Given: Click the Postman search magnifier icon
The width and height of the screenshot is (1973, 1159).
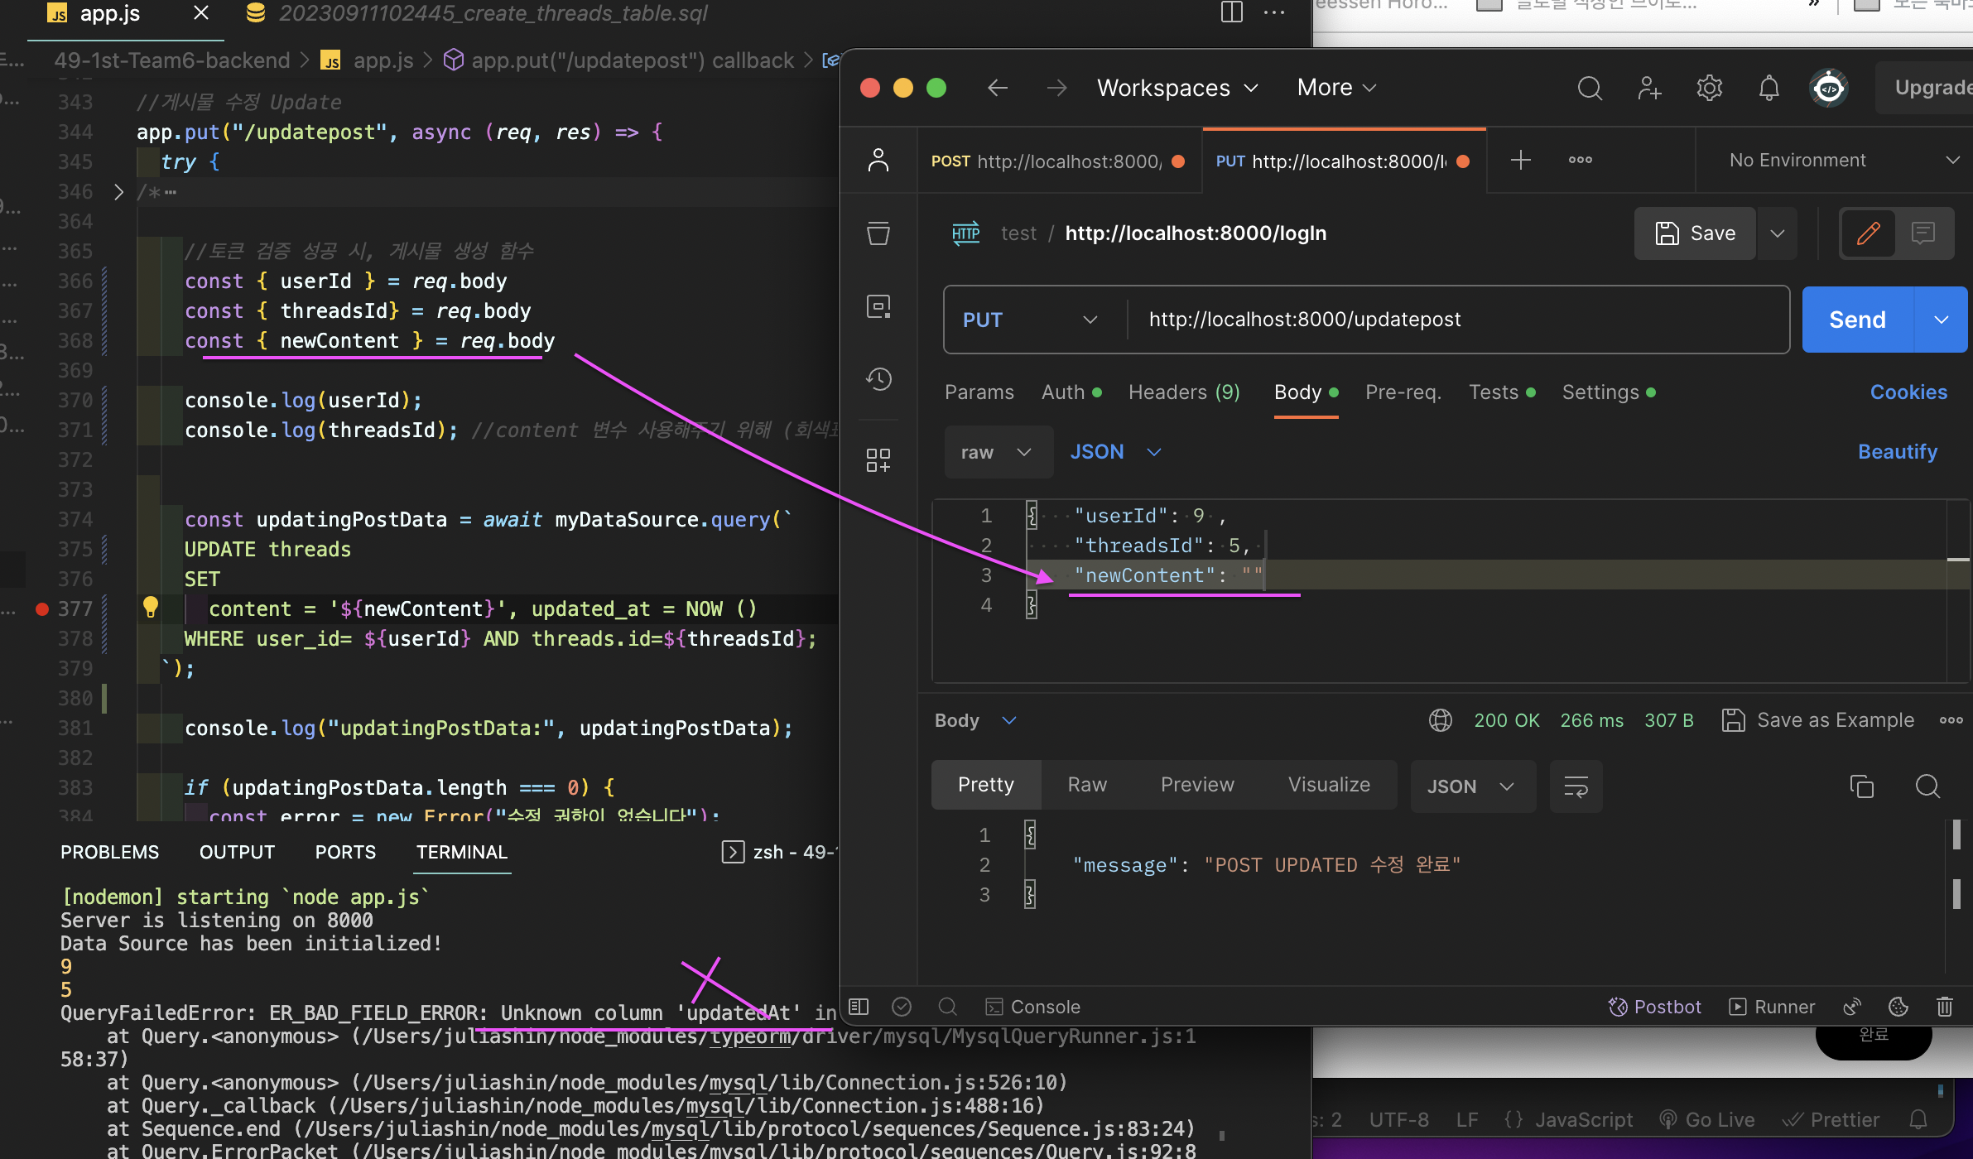Looking at the screenshot, I should click(1589, 88).
